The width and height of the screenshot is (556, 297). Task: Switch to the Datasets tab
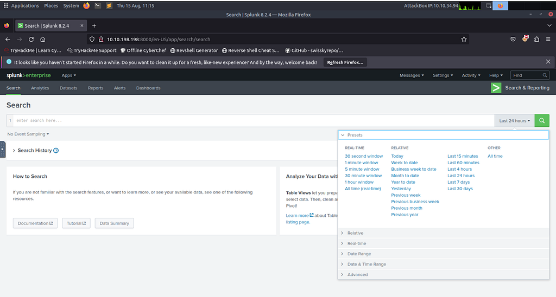(x=68, y=88)
